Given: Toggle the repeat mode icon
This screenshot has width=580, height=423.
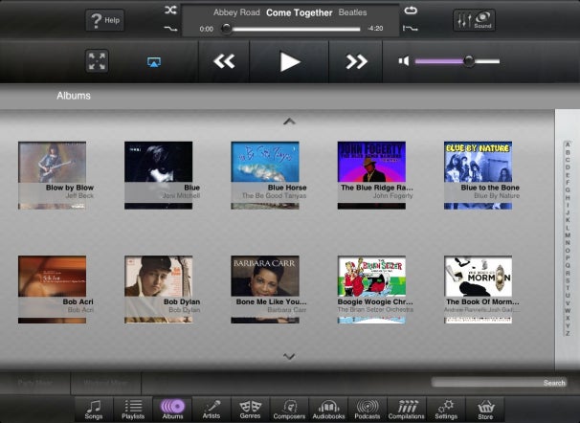Looking at the screenshot, I should click(411, 11).
